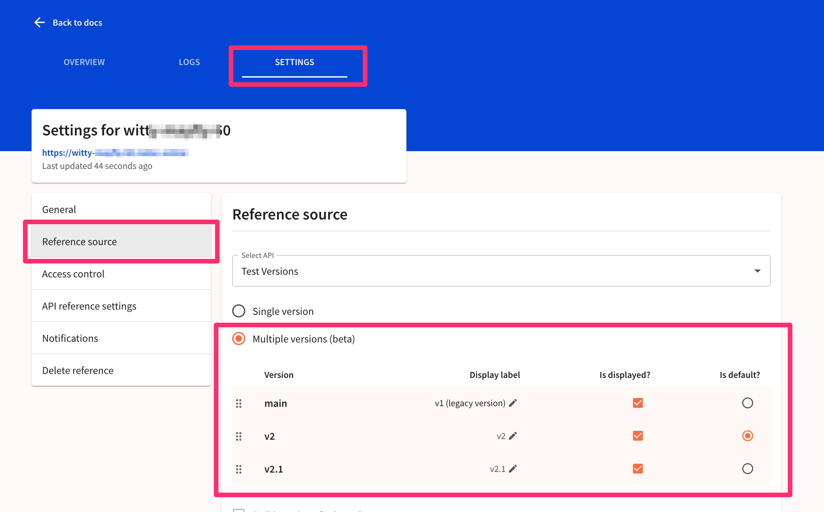The height and width of the screenshot is (512, 824).
Task: Choose Multiple versions (beta) radio option
Action: [238, 338]
